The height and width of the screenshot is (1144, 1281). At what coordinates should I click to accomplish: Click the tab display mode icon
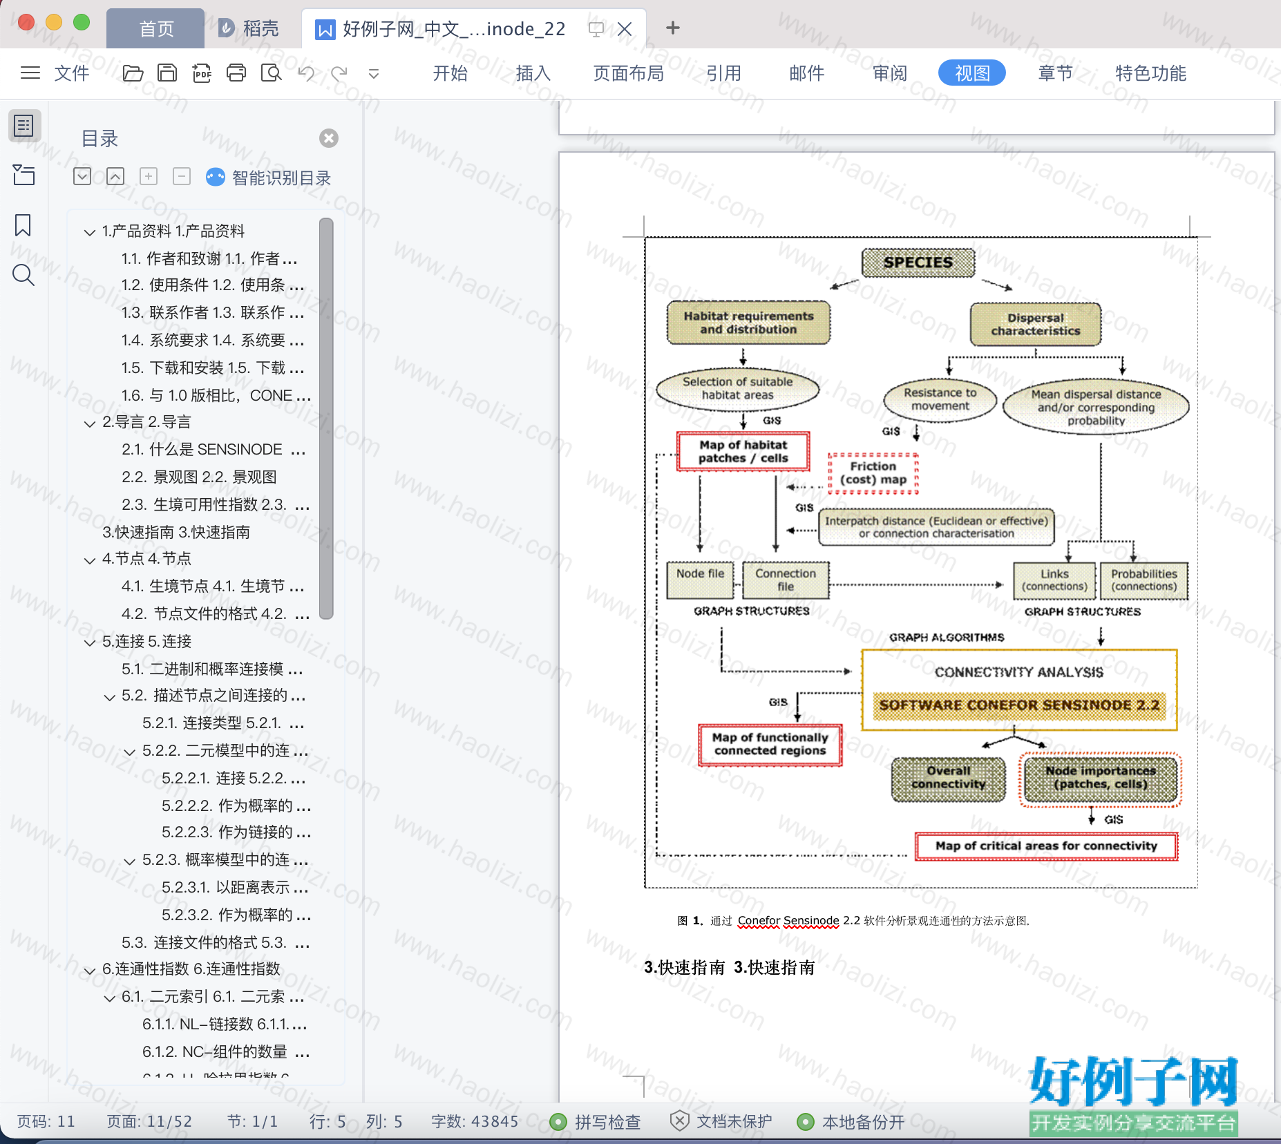pos(596,29)
